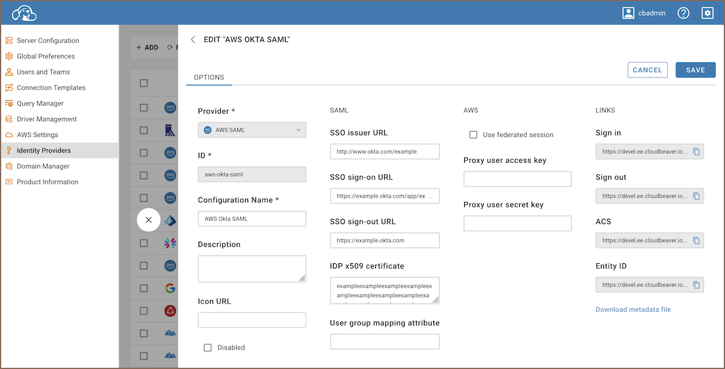
Task: Click the Download metadata file link
Action: click(x=633, y=310)
